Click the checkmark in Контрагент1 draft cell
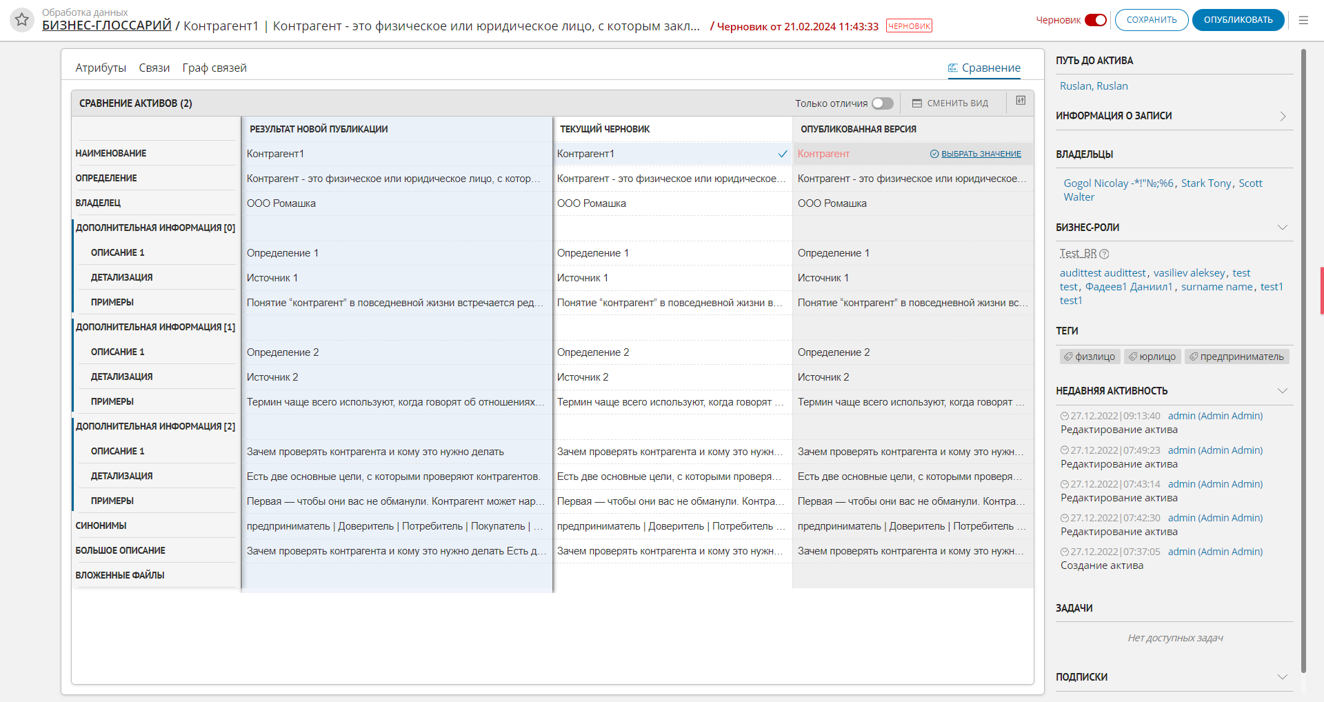The height and width of the screenshot is (702, 1324). 783,154
